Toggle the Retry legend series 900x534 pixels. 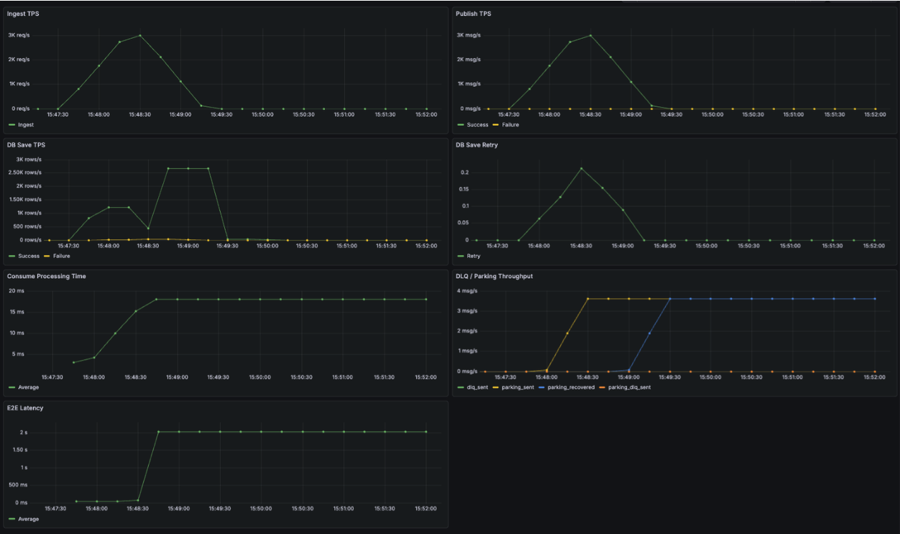474,257
